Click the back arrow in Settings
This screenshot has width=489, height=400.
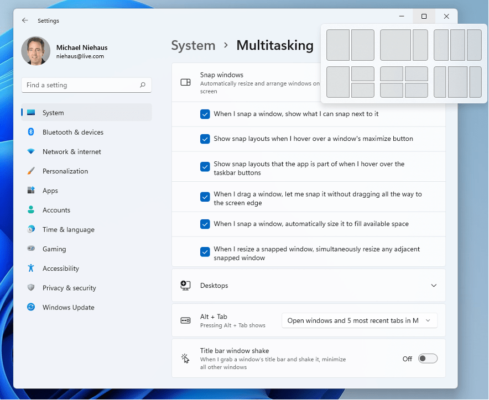[x=25, y=20]
